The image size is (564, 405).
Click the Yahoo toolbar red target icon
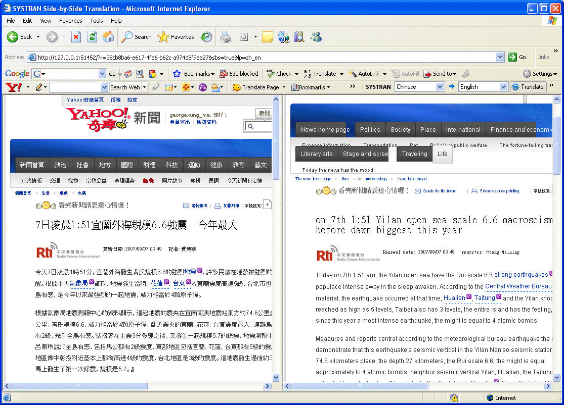tap(186, 87)
